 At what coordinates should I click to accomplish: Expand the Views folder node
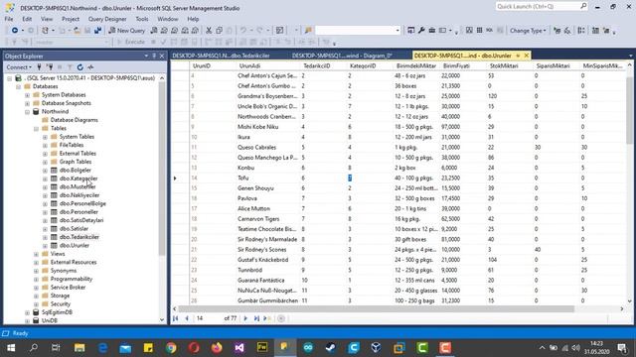(36, 254)
